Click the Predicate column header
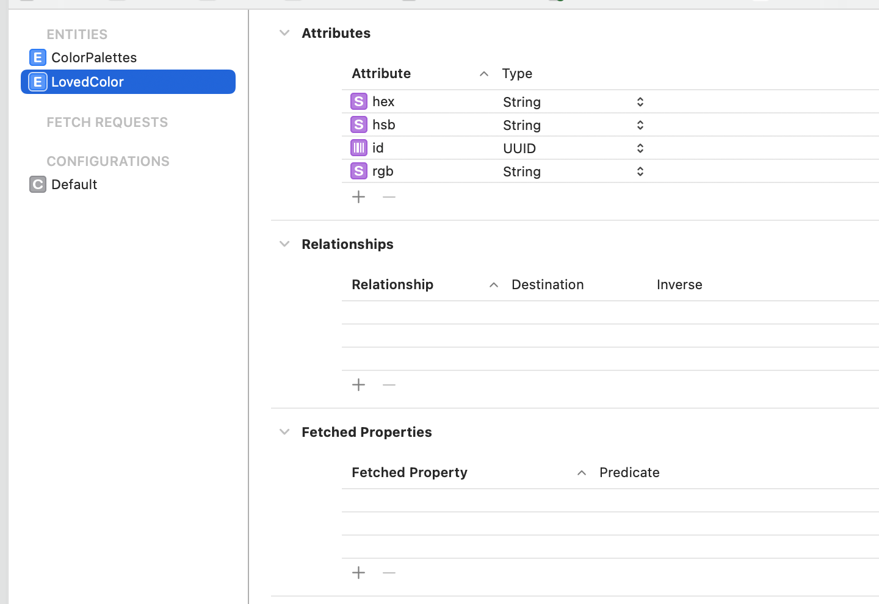The width and height of the screenshot is (879, 604). click(629, 472)
